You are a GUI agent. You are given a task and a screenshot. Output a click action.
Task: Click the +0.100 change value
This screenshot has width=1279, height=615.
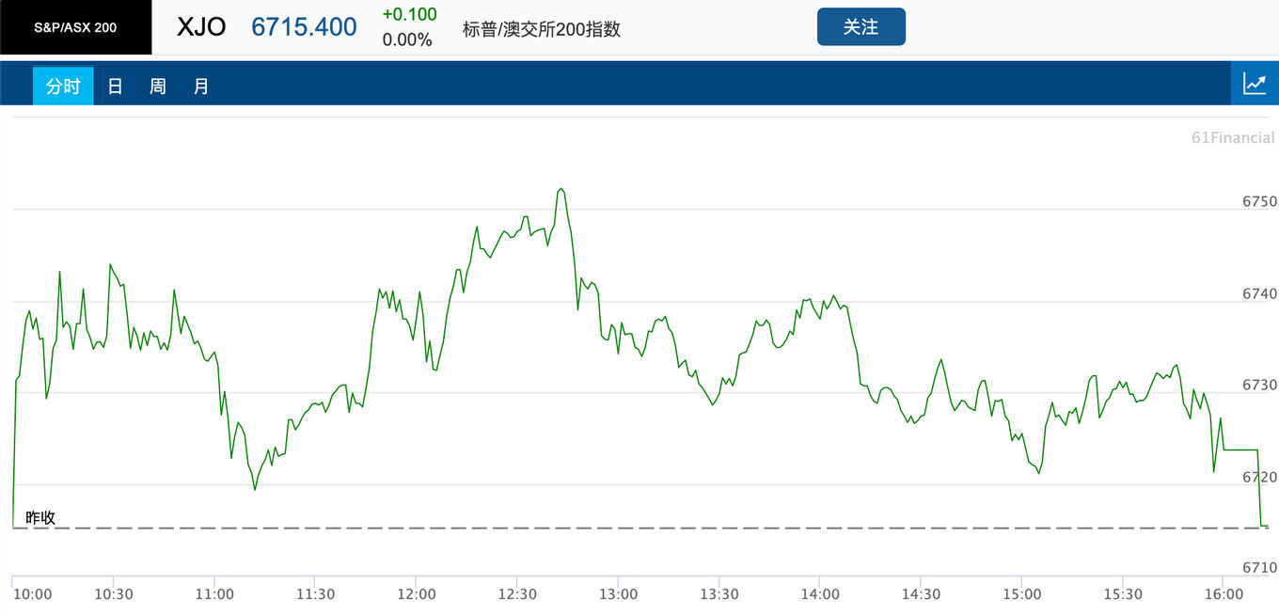[x=410, y=14]
